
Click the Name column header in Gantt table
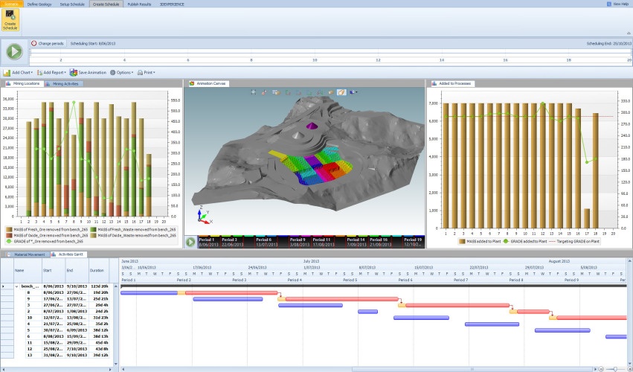pyautogui.click(x=28, y=270)
